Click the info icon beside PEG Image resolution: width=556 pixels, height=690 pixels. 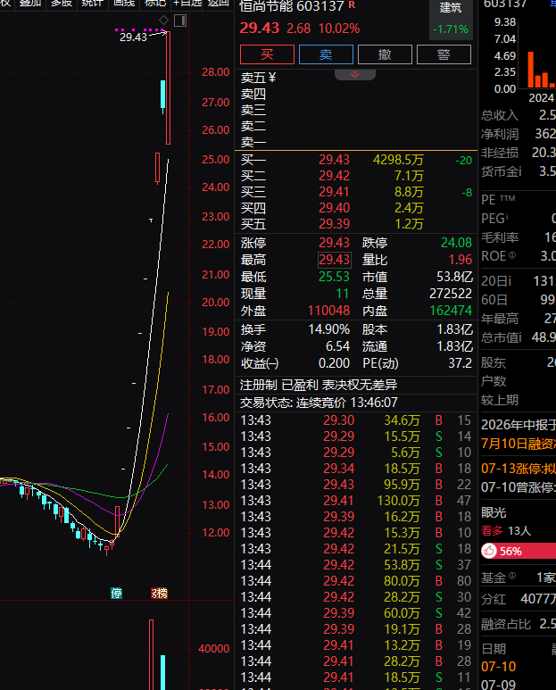coord(507,216)
